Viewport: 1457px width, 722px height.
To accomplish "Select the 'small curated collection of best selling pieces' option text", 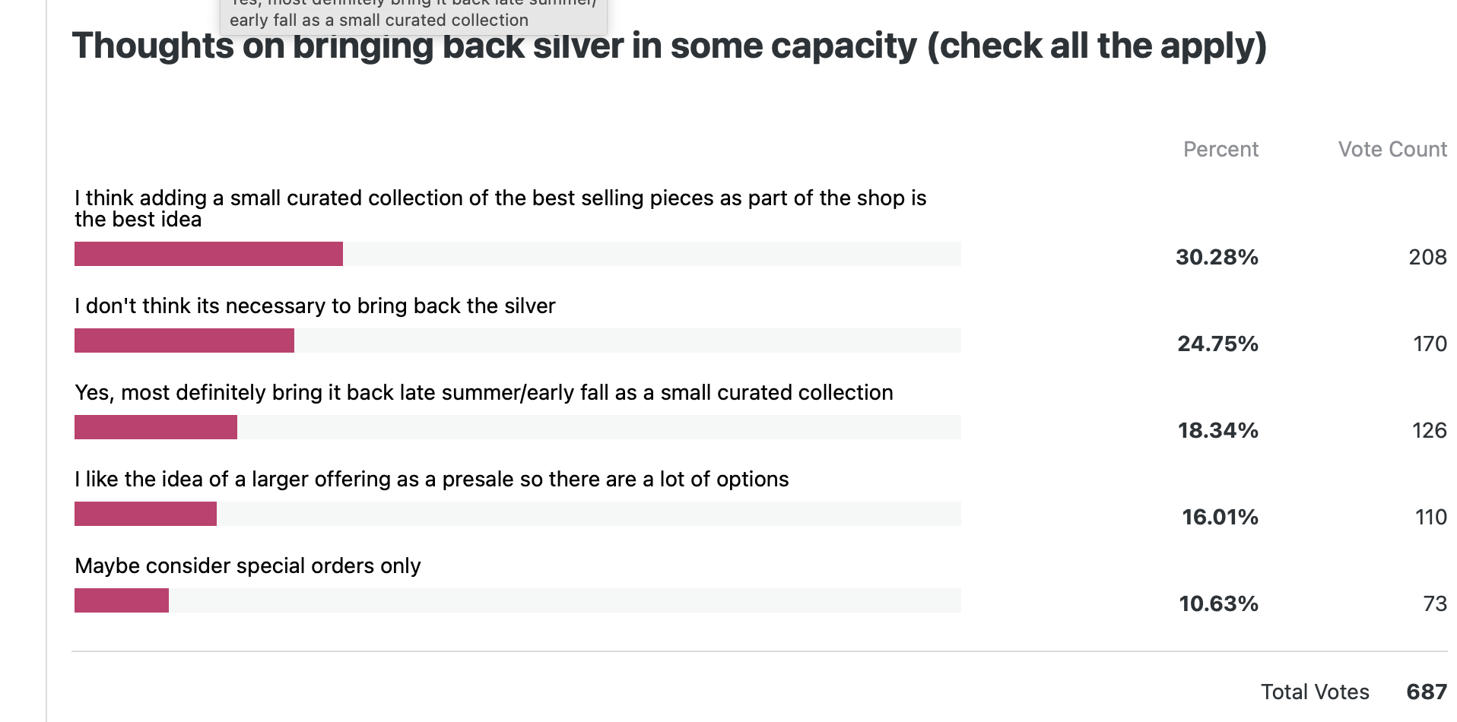I will [x=500, y=208].
